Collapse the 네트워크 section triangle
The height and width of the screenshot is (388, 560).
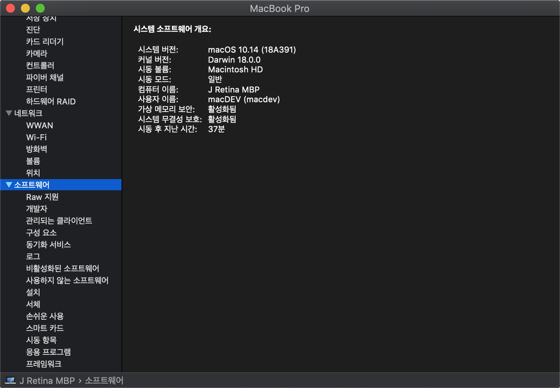tap(9, 113)
